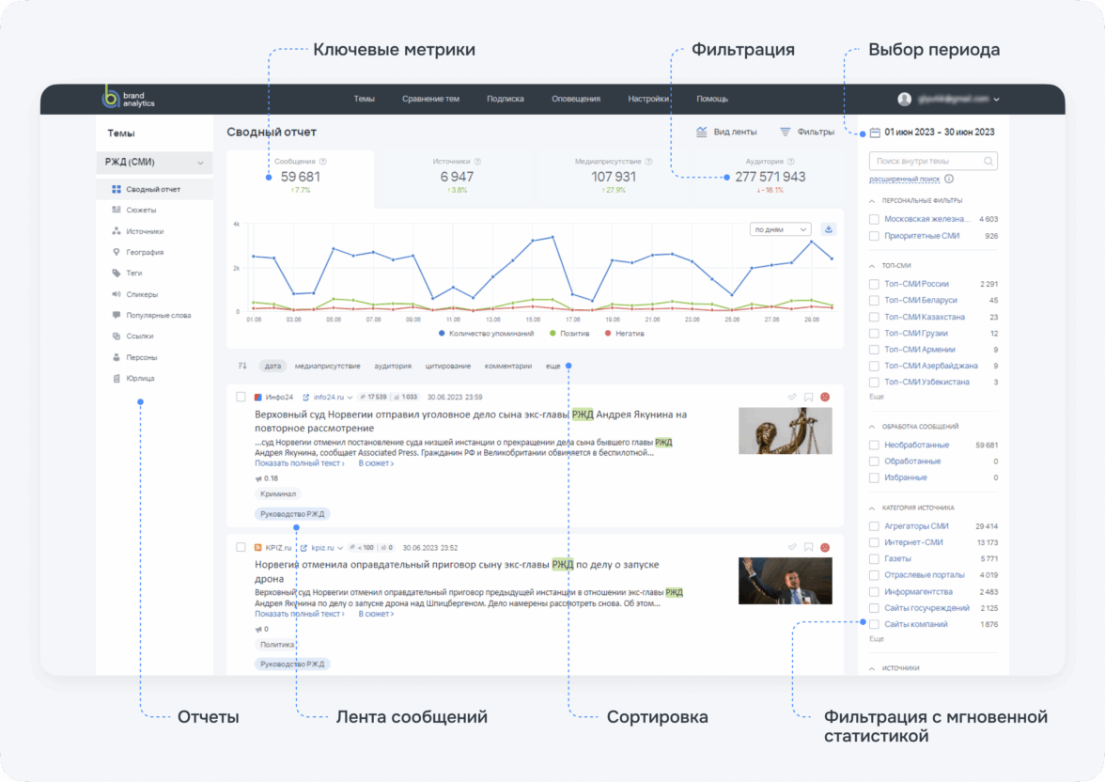Click the Вид ленты feed view icon
The width and height of the screenshot is (1105, 782).
702,133
